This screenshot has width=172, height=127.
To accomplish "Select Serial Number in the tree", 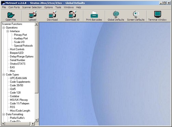I will tap(17, 60).
